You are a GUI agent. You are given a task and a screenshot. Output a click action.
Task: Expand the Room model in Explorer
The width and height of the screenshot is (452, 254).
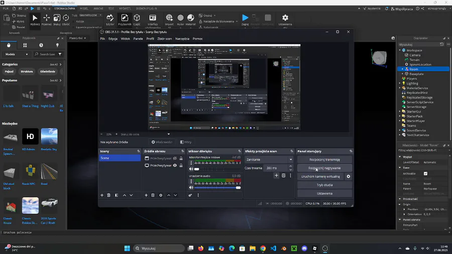click(403, 69)
